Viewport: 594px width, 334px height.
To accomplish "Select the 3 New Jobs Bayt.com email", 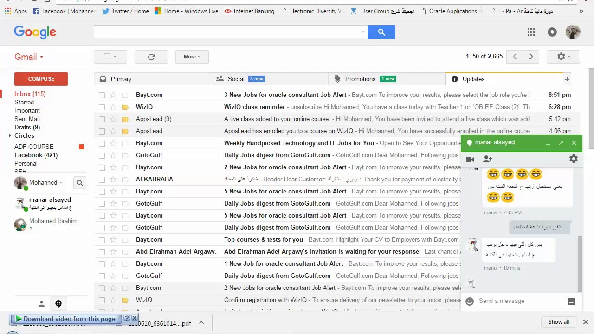I will tap(102, 95).
